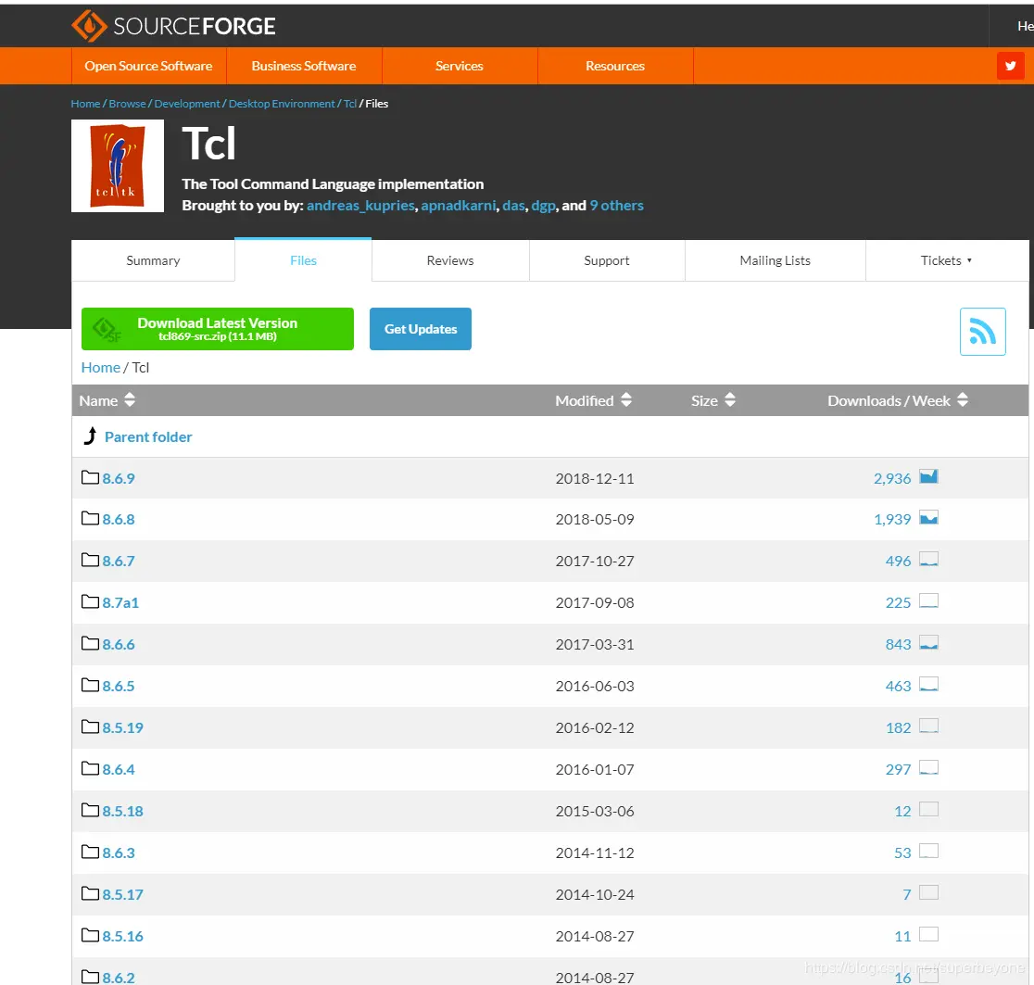Click the Get Updates button

coord(421,329)
